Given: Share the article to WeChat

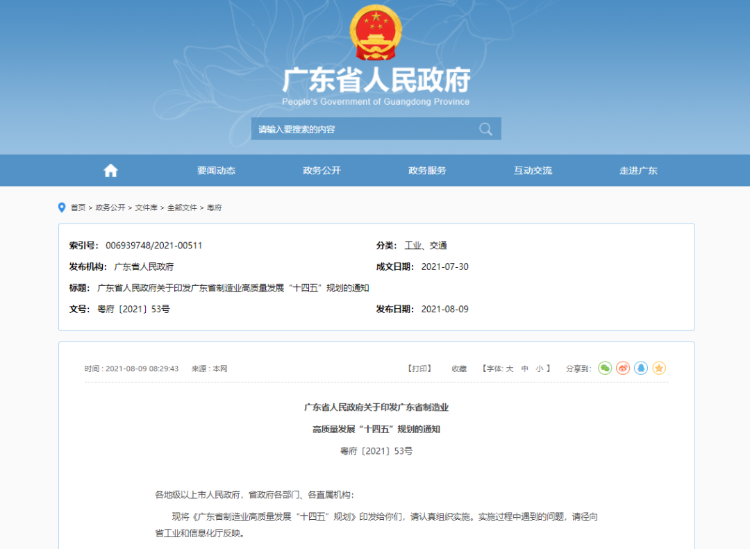Looking at the screenshot, I should click(x=605, y=369).
